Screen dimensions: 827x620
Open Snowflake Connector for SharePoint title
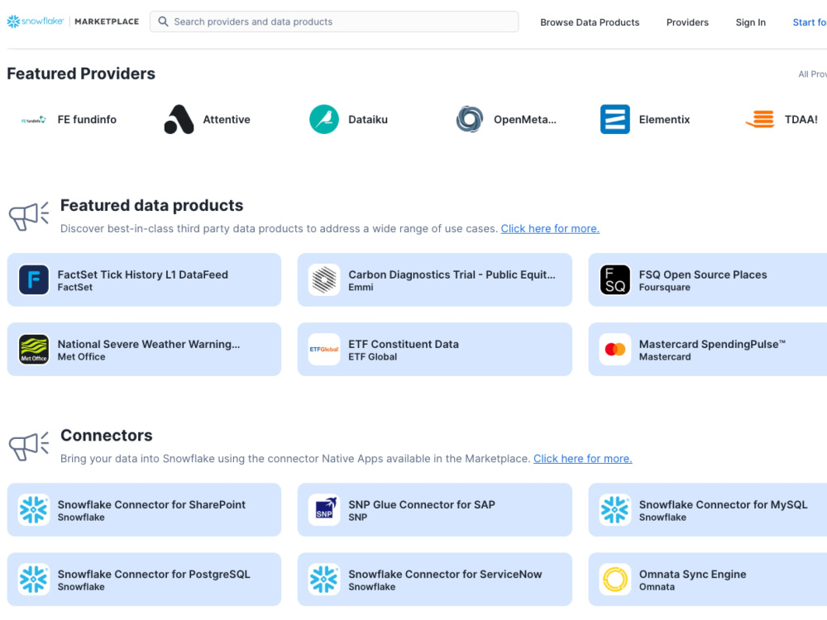[x=151, y=504]
